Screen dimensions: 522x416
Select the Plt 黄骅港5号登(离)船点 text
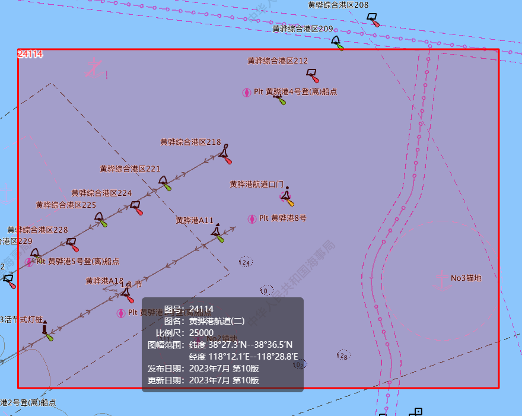click(78, 262)
